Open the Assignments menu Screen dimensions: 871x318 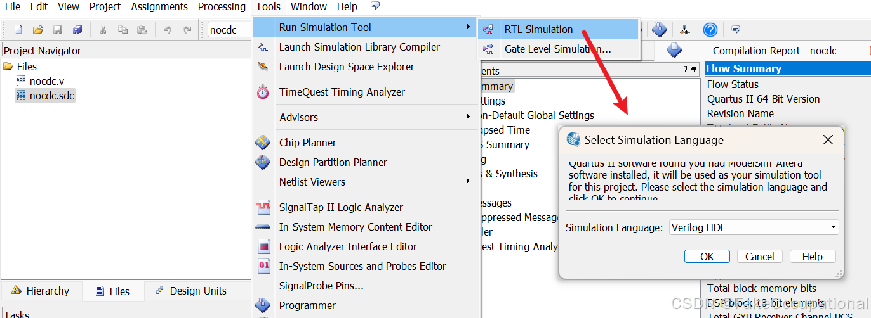pyautogui.click(x=159, y=6)
